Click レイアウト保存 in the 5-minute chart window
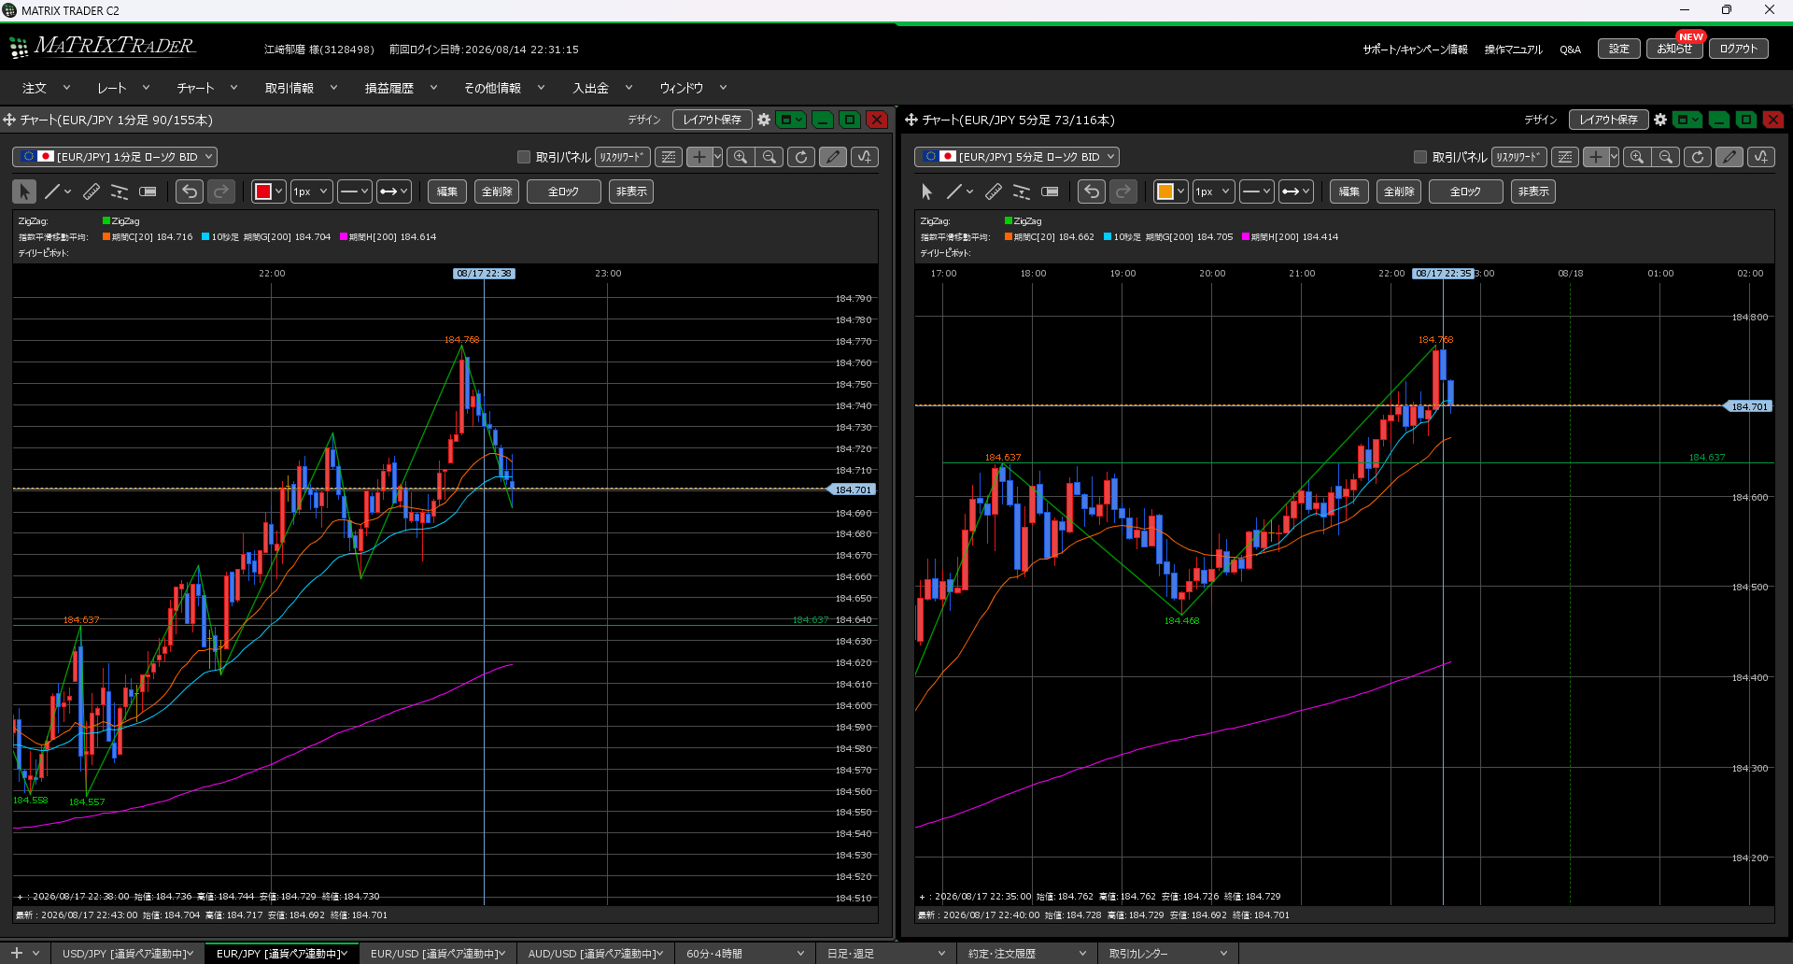 pyautogui.click(x=1608, y=120)
